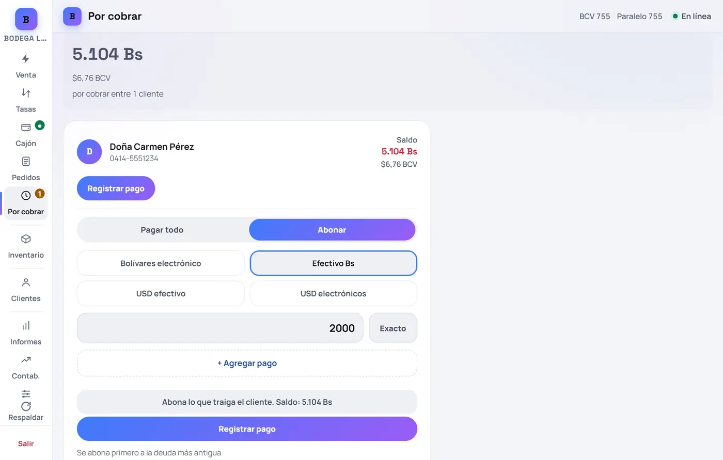This screenshot has height=460, width=723.
Task: Click the wide Registrar pago submit button
Action: pos(247,429)
